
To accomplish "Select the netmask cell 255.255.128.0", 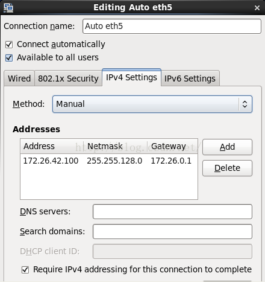I will [114, 161].
